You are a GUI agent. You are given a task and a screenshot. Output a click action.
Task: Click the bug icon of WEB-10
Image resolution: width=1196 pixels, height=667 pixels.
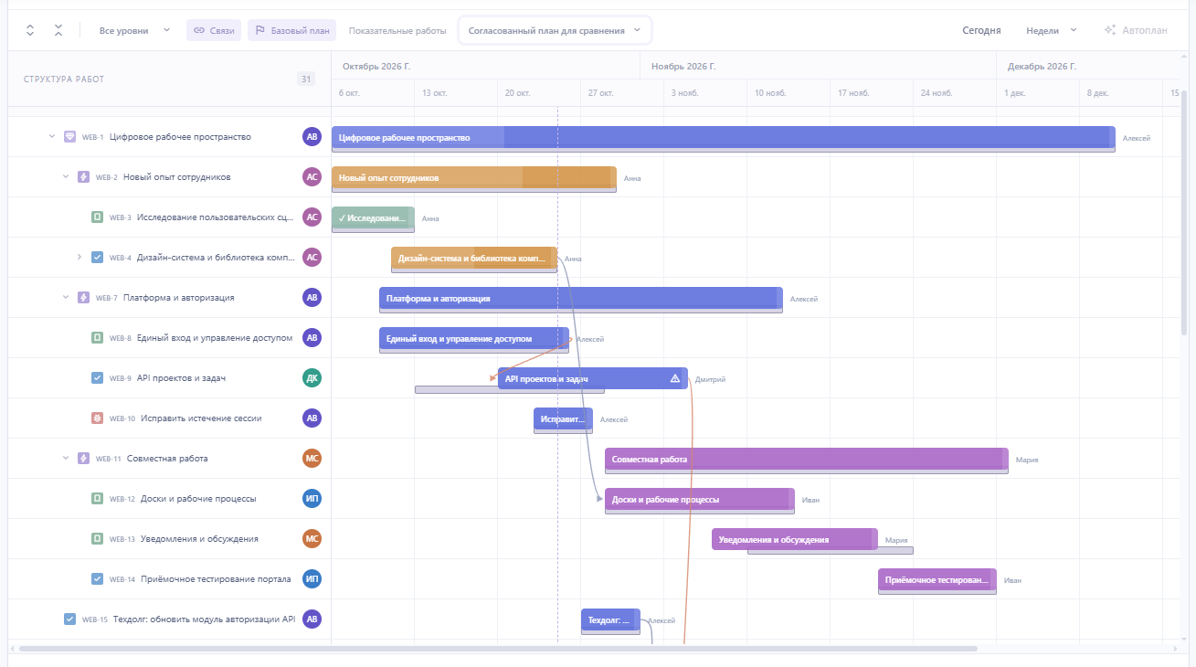click(x=97, y=418)
